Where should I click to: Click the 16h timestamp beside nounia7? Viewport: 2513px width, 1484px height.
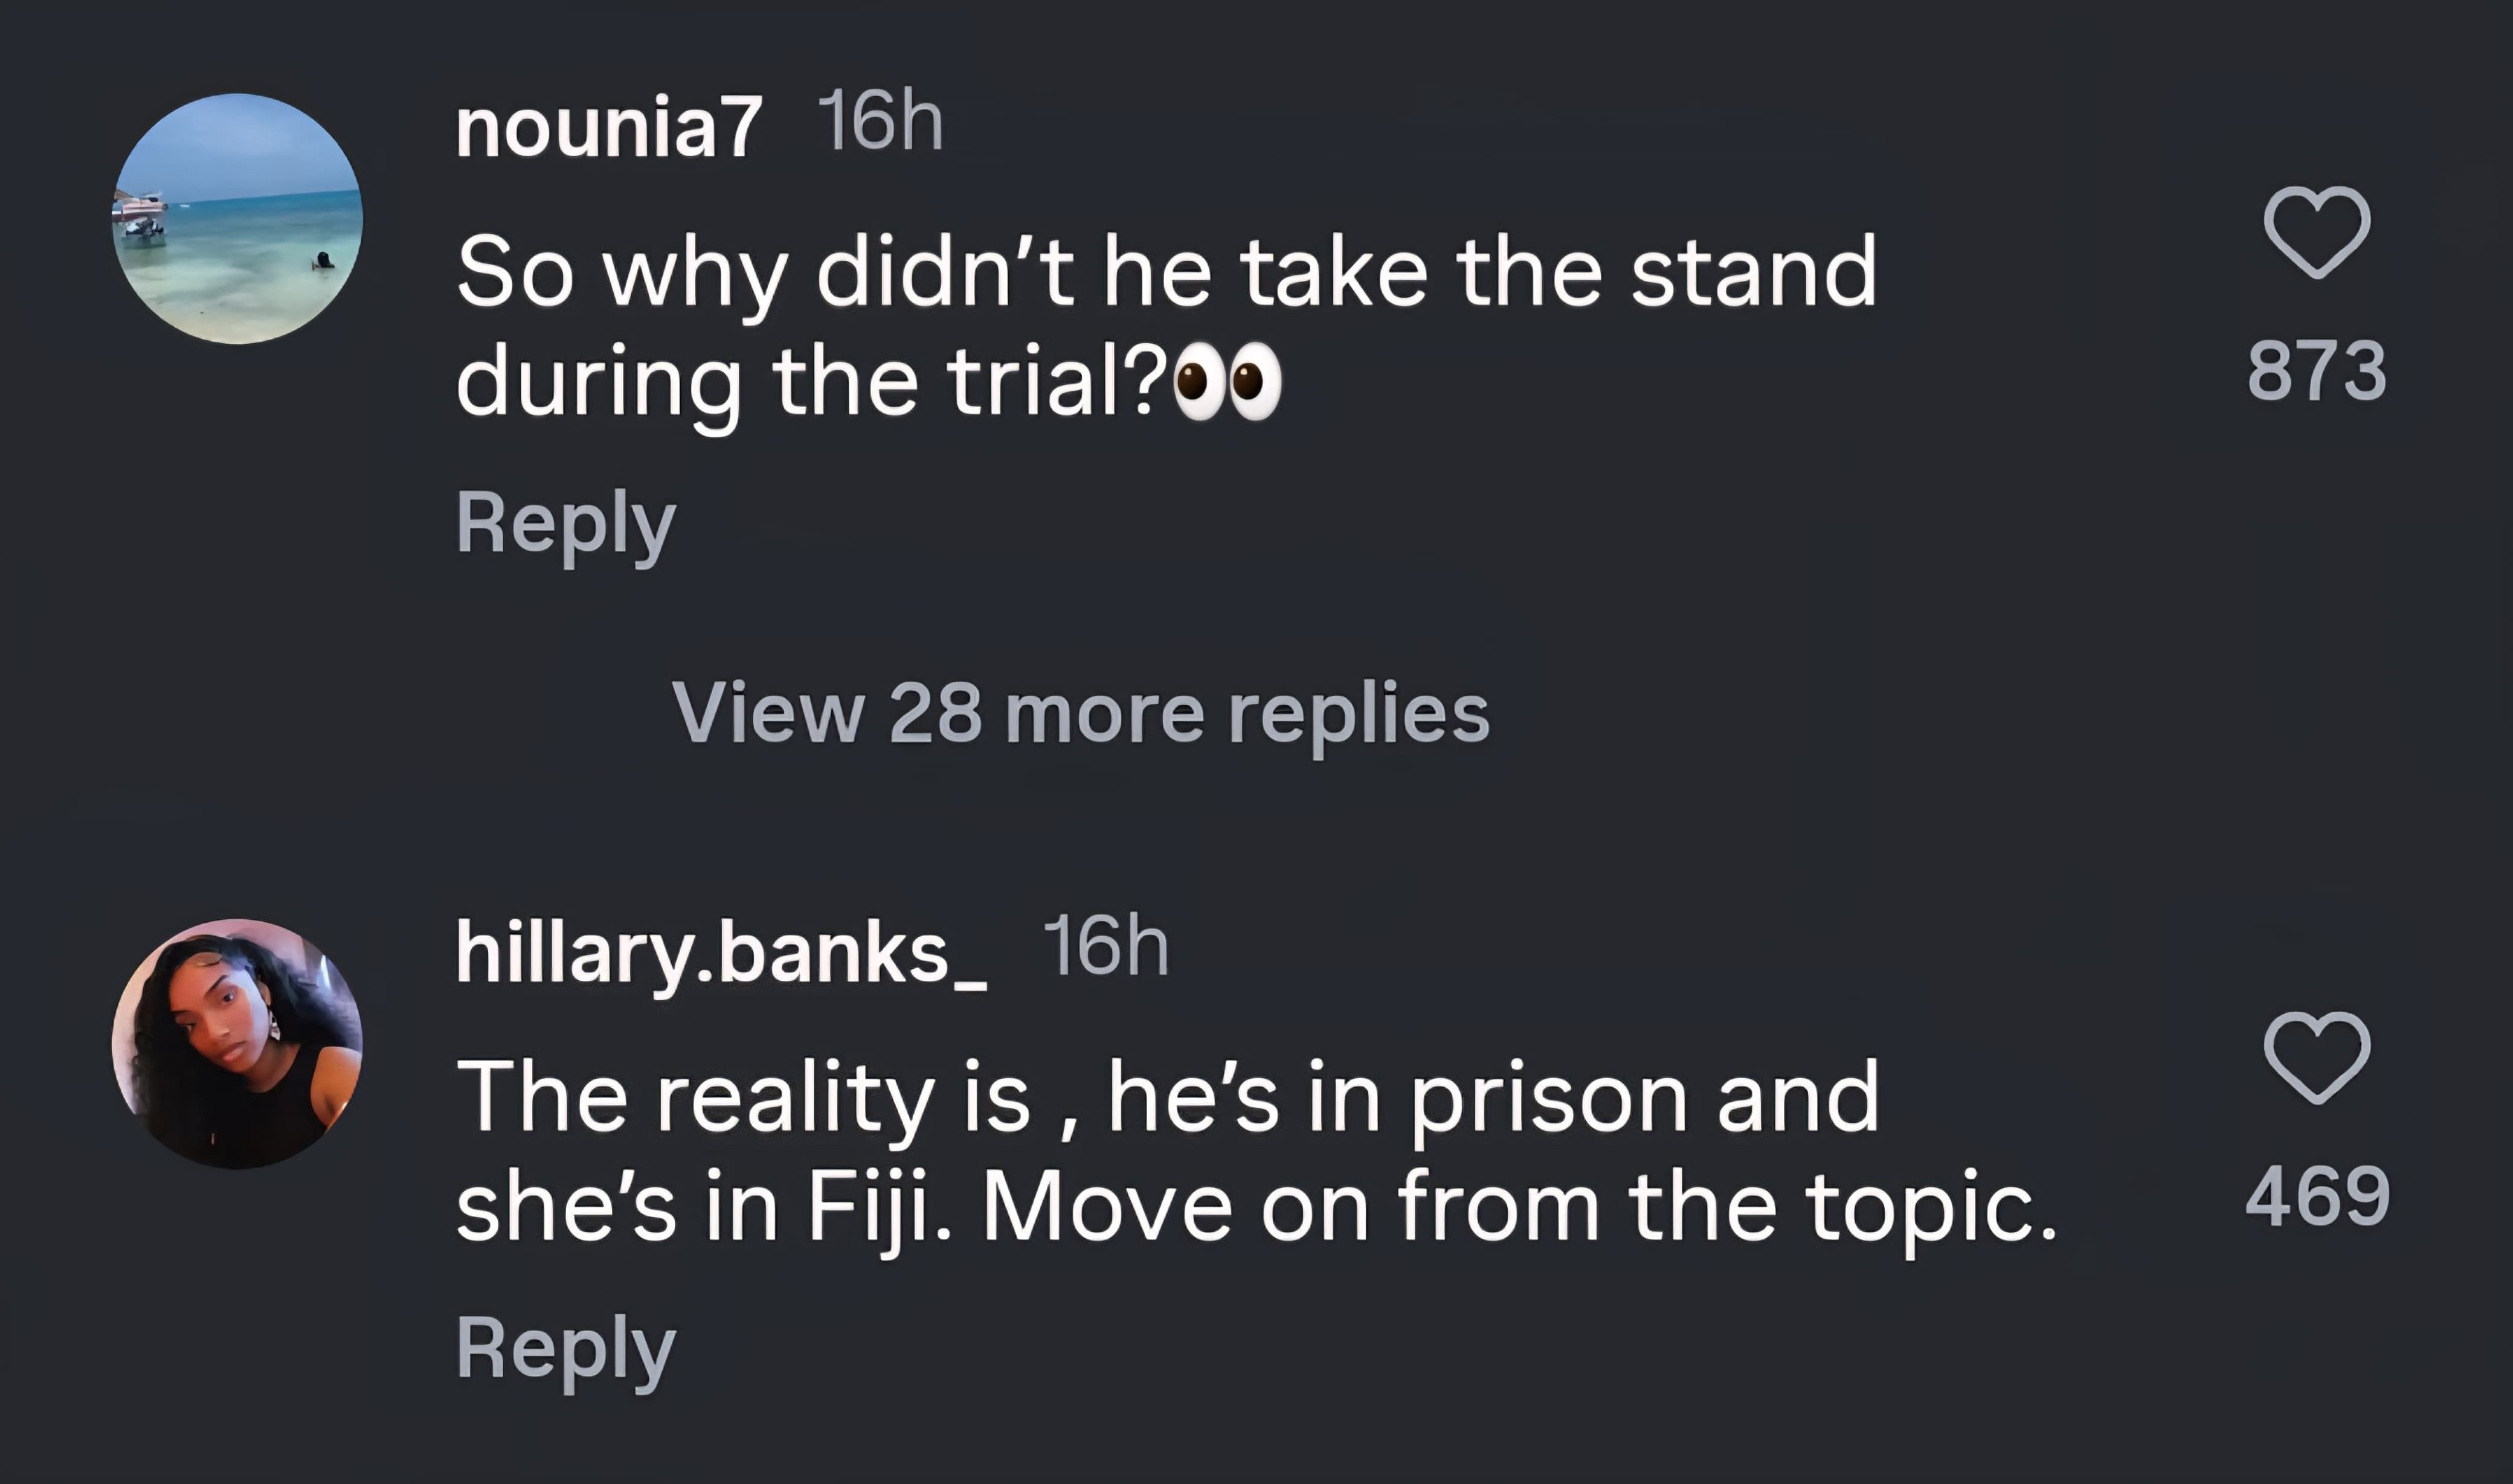click(x=880, y=122)
